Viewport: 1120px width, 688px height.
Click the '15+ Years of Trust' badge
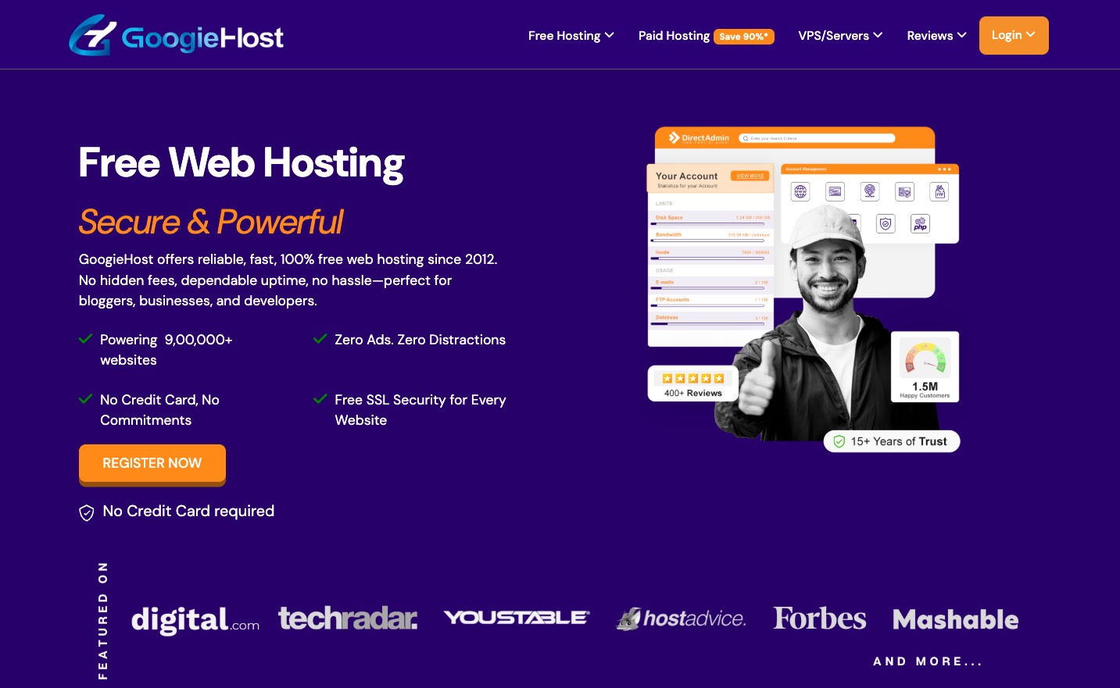click(892, 441)
